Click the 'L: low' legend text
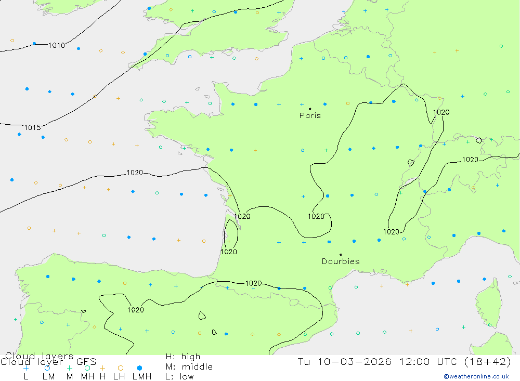520x381 pixels. (x=179, y=377)
